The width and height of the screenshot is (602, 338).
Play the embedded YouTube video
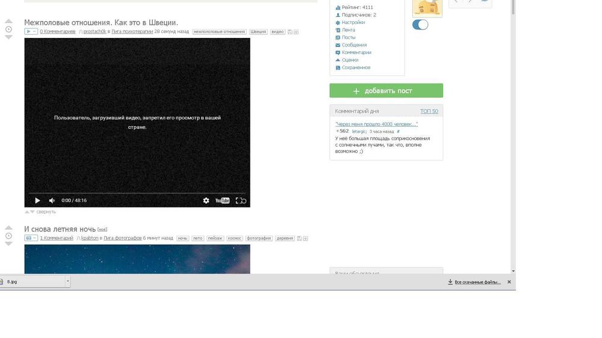[x=37, y=200]
